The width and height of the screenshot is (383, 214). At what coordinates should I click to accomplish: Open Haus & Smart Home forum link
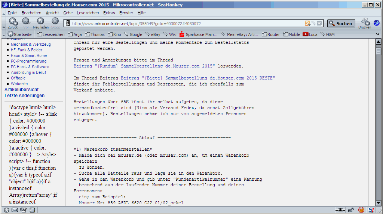(x=29, y=55)
